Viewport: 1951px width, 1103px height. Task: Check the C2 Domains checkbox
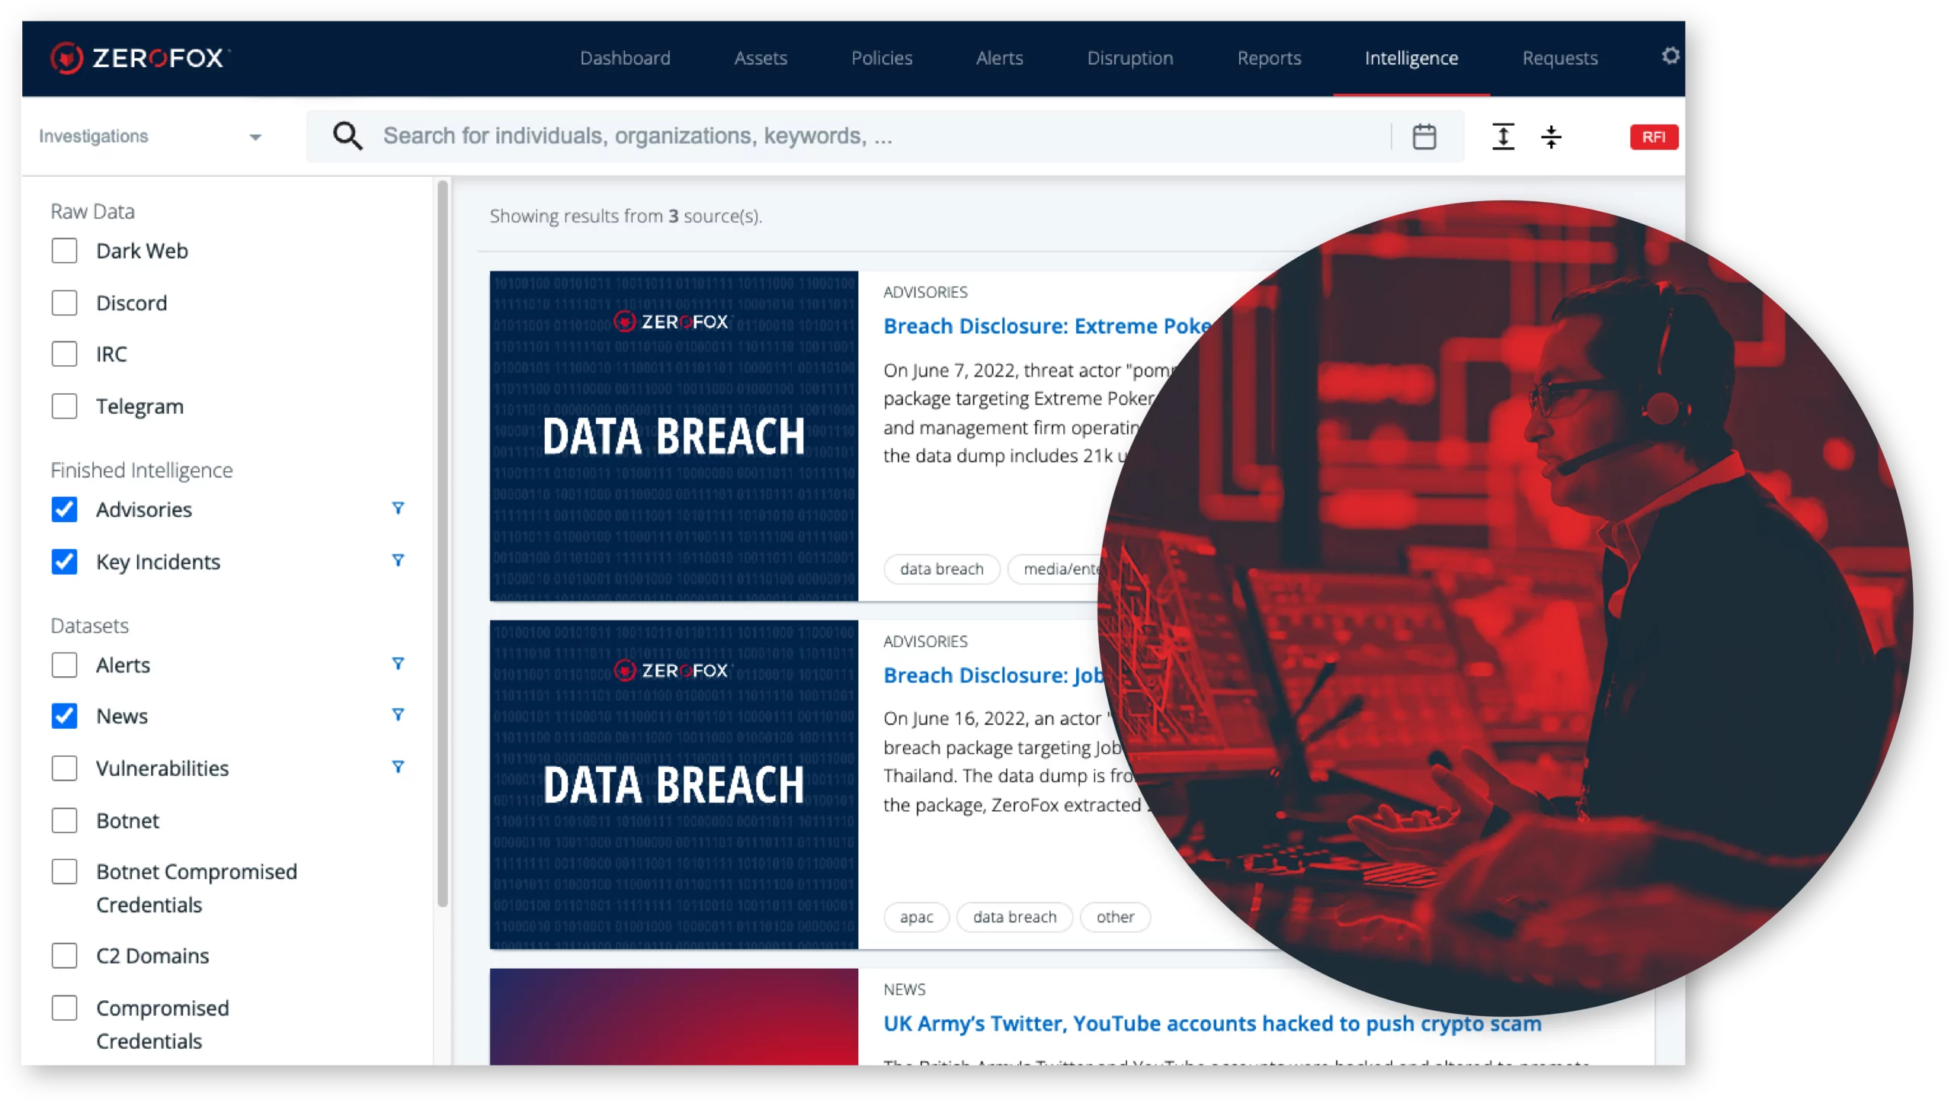pyautogui.click(x=64, y=955)
